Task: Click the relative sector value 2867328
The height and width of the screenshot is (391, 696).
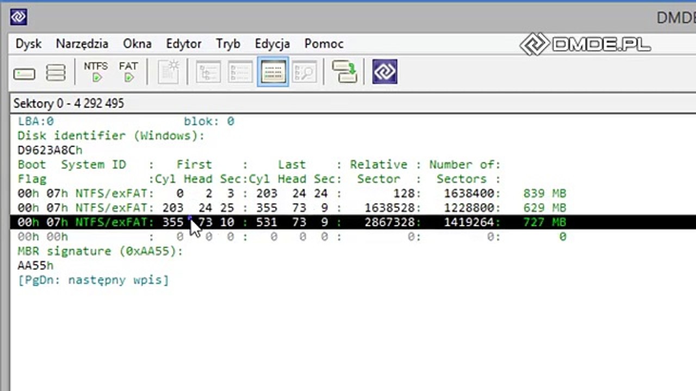Action: (x=389, y=222)
